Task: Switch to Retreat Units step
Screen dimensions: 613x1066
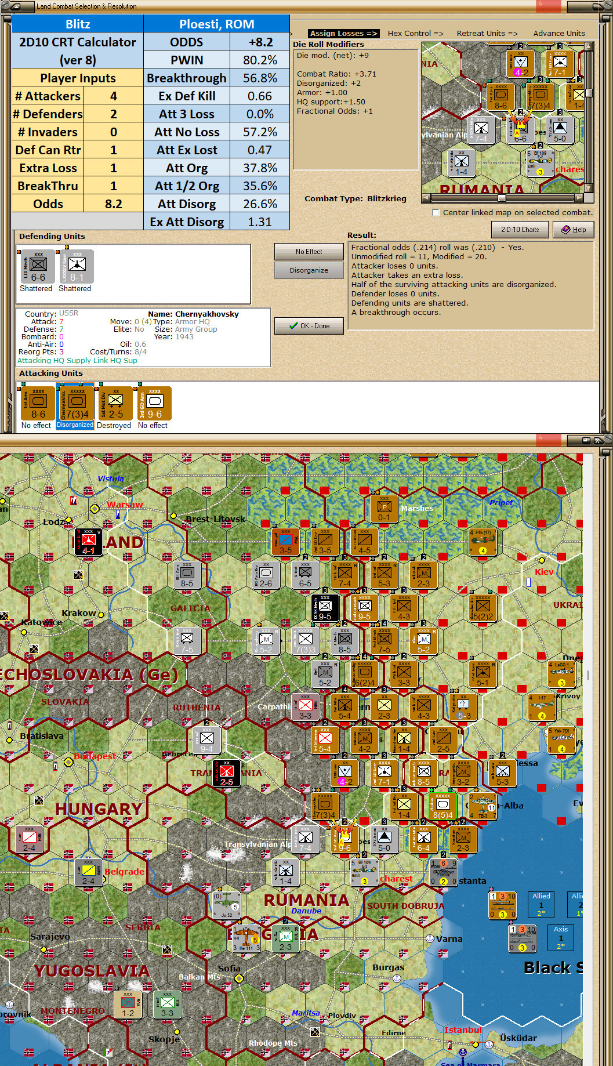Action: point(487,33)
